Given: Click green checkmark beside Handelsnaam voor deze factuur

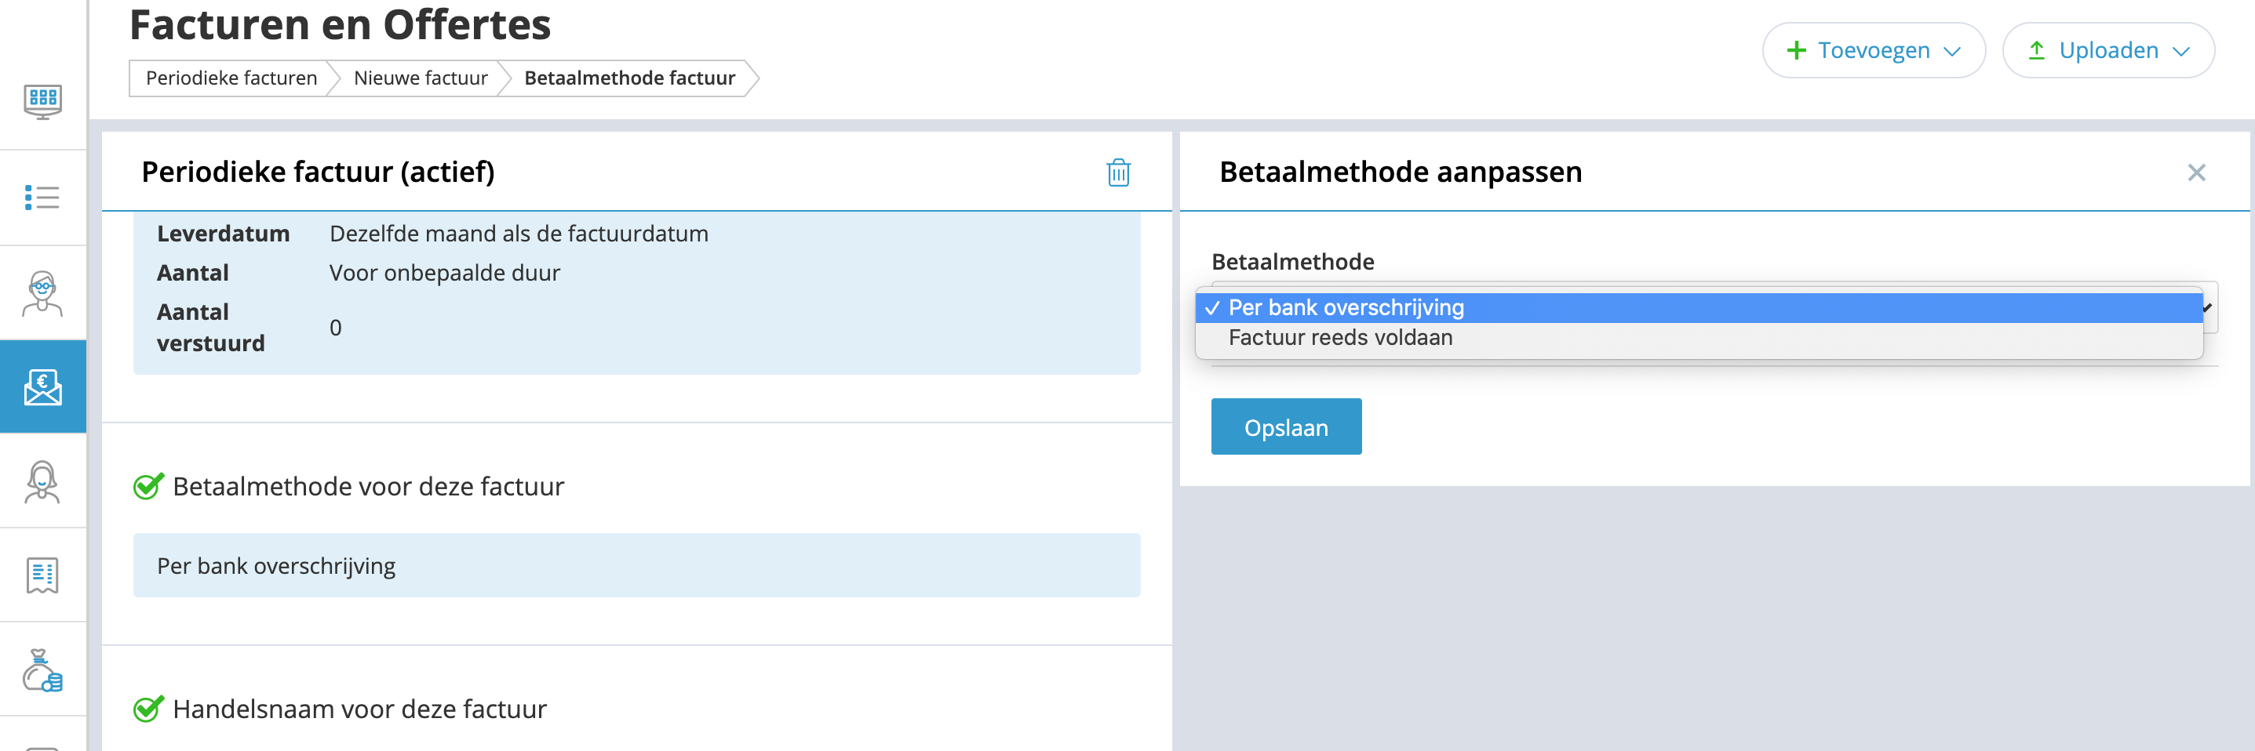Looking at the screenshot, I should pos(148,709).
